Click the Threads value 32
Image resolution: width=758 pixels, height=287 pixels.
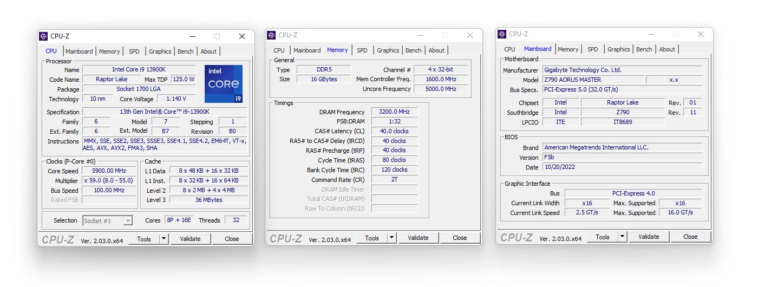point(236,220)
